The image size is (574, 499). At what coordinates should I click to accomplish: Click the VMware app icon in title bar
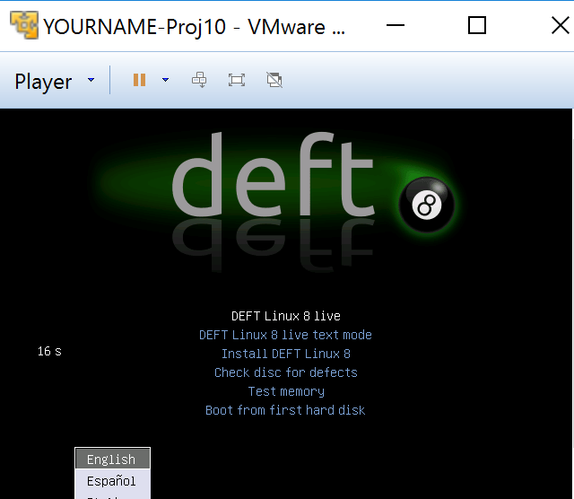[24, 25]
